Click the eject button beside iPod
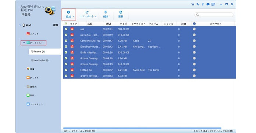 56,25
